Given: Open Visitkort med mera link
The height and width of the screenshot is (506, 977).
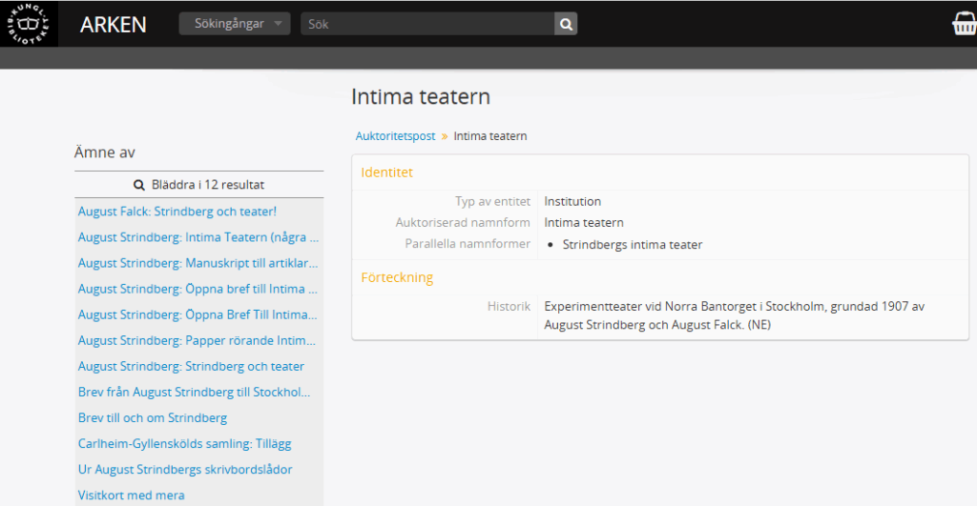Looking at the screenshot, I should (131, 496).
